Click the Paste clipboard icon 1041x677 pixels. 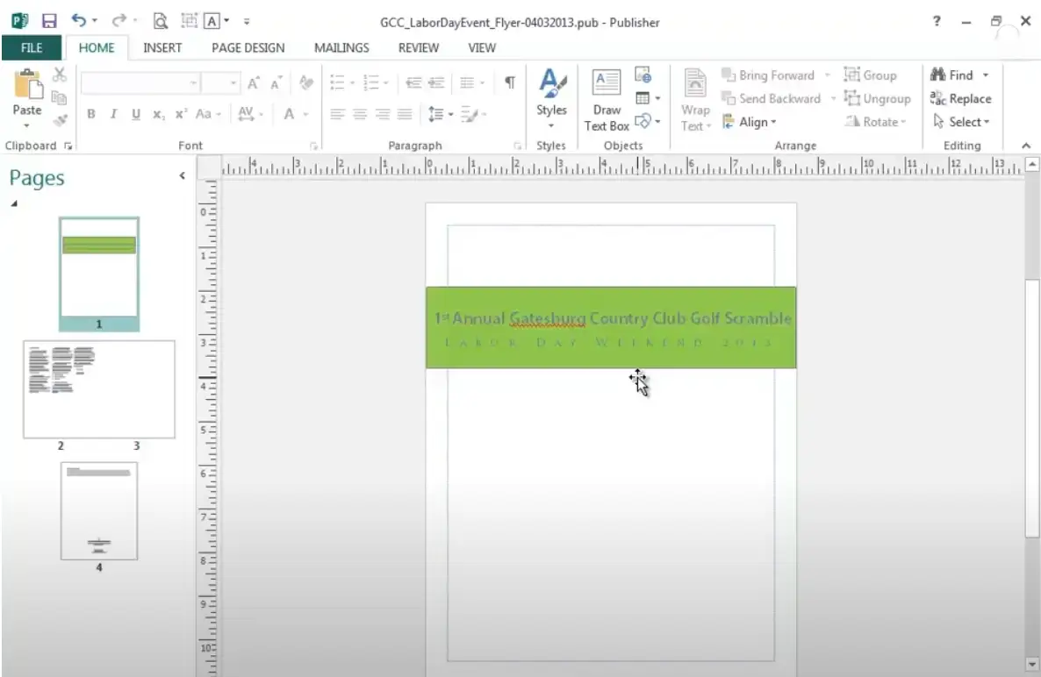pyautogui.click(x=27, y=89)
